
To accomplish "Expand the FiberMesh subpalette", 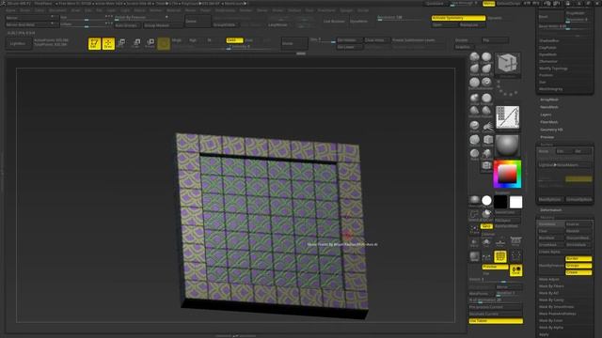I will [549, 122].
